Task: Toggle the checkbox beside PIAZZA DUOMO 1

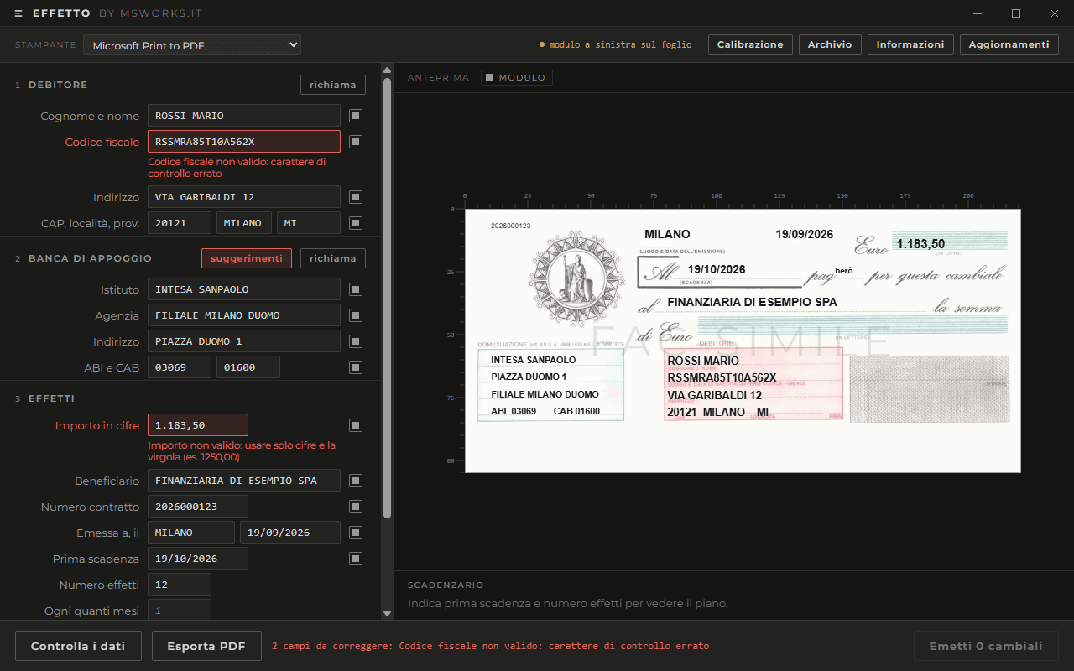Action: point(356,341)
